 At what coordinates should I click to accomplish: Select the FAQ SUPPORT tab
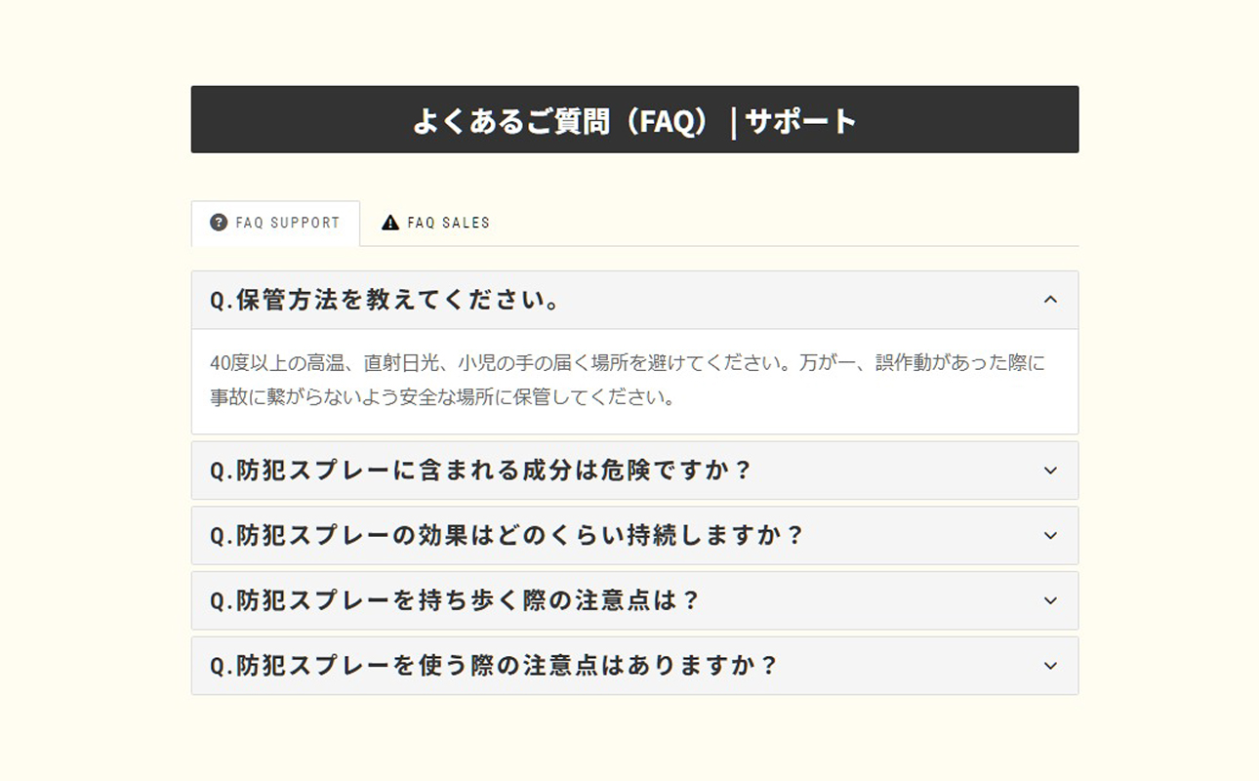pos(275,223)
